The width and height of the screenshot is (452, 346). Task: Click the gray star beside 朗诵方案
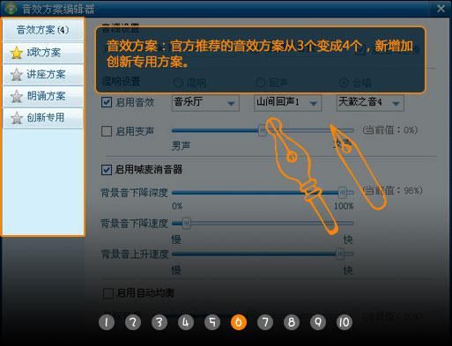coord(16,96)
